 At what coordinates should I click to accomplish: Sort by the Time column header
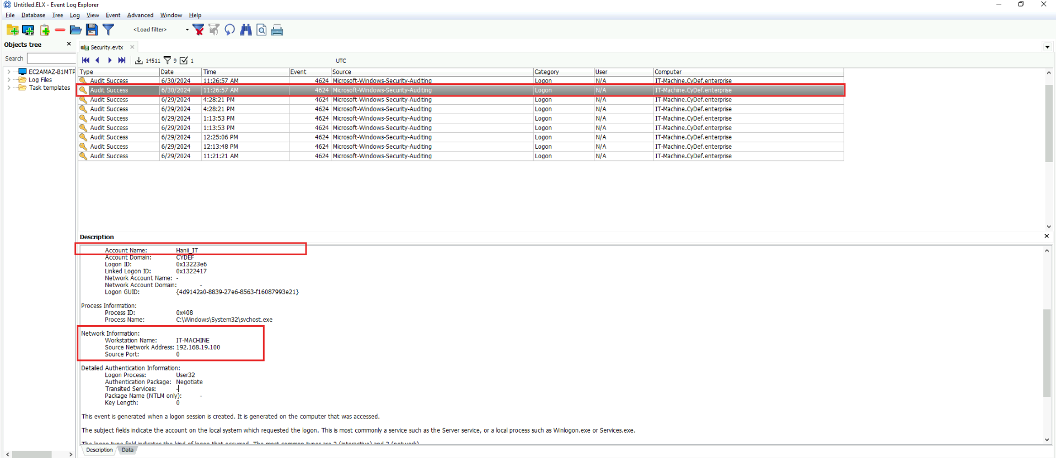point(245,72)
